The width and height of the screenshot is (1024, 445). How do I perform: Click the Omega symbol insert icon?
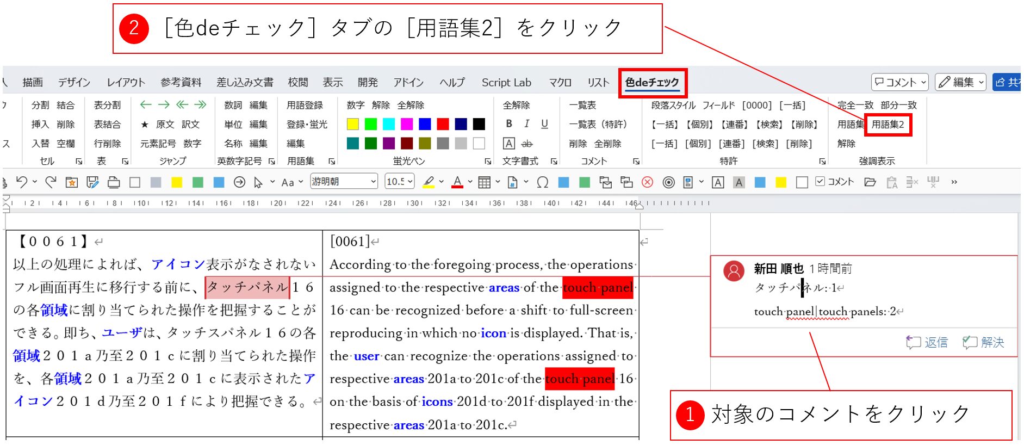click(x=542, y=183)
